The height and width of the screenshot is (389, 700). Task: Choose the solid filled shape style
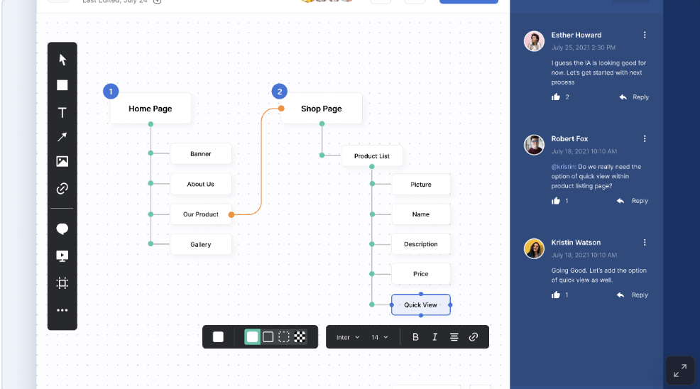click(x=252, y=336)
